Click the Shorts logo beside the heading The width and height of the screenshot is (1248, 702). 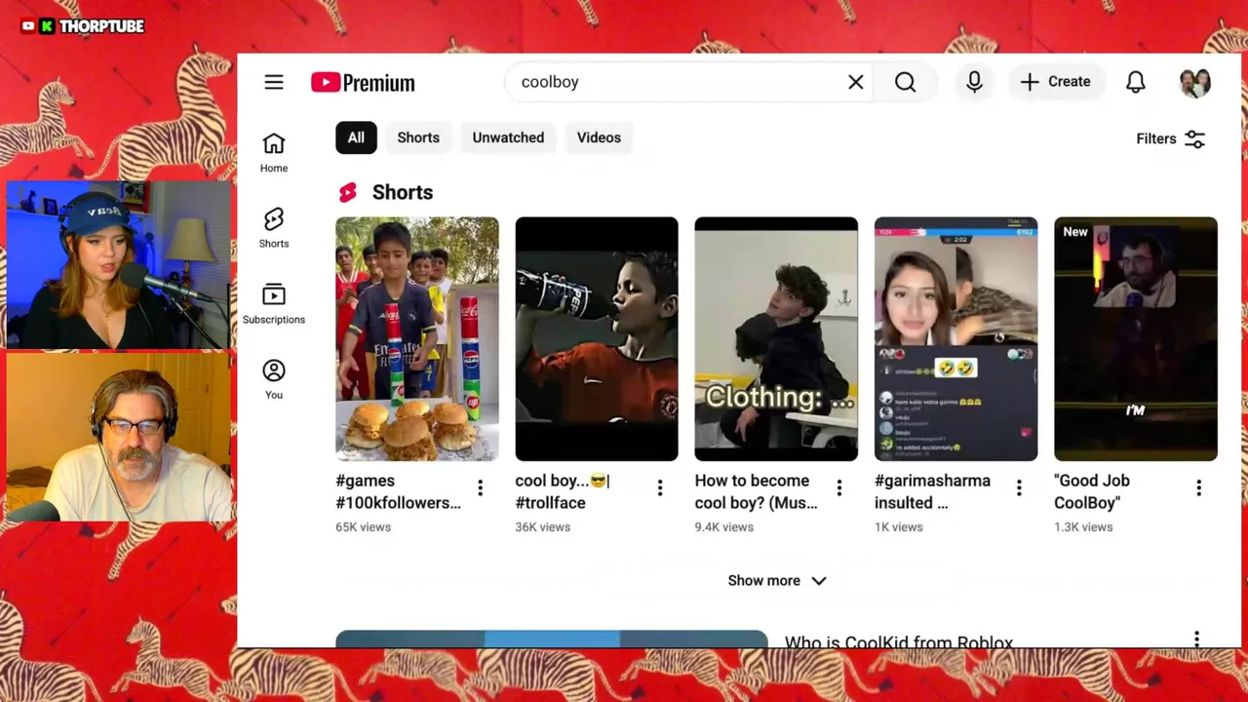pos(348,192)
